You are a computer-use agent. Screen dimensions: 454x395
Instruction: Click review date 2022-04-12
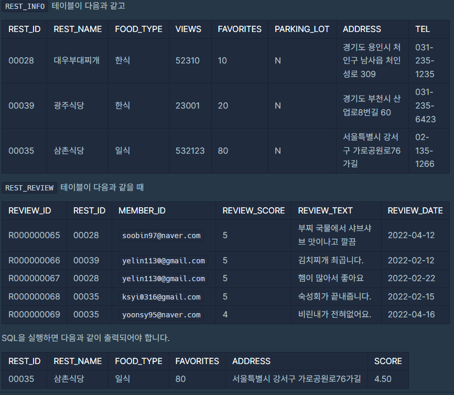[411, 236]
